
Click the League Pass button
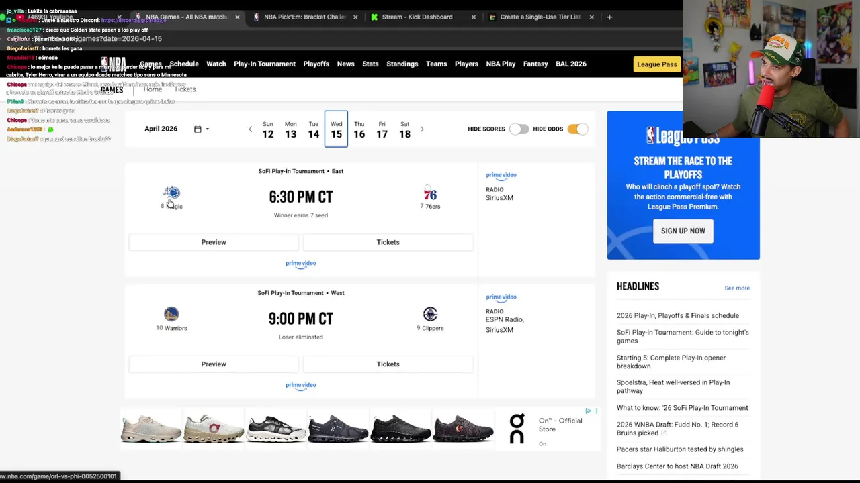point(657,64)
